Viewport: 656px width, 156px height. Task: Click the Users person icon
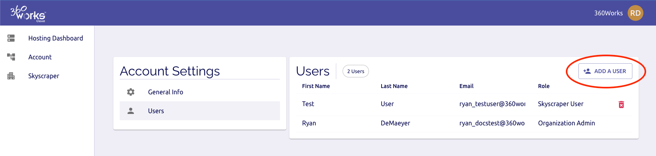point(131,111)
